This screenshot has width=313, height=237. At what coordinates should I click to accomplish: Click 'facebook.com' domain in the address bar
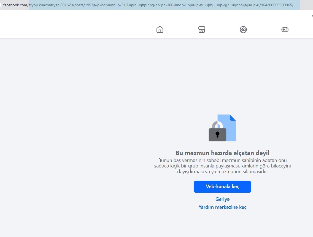click(15, 5)
